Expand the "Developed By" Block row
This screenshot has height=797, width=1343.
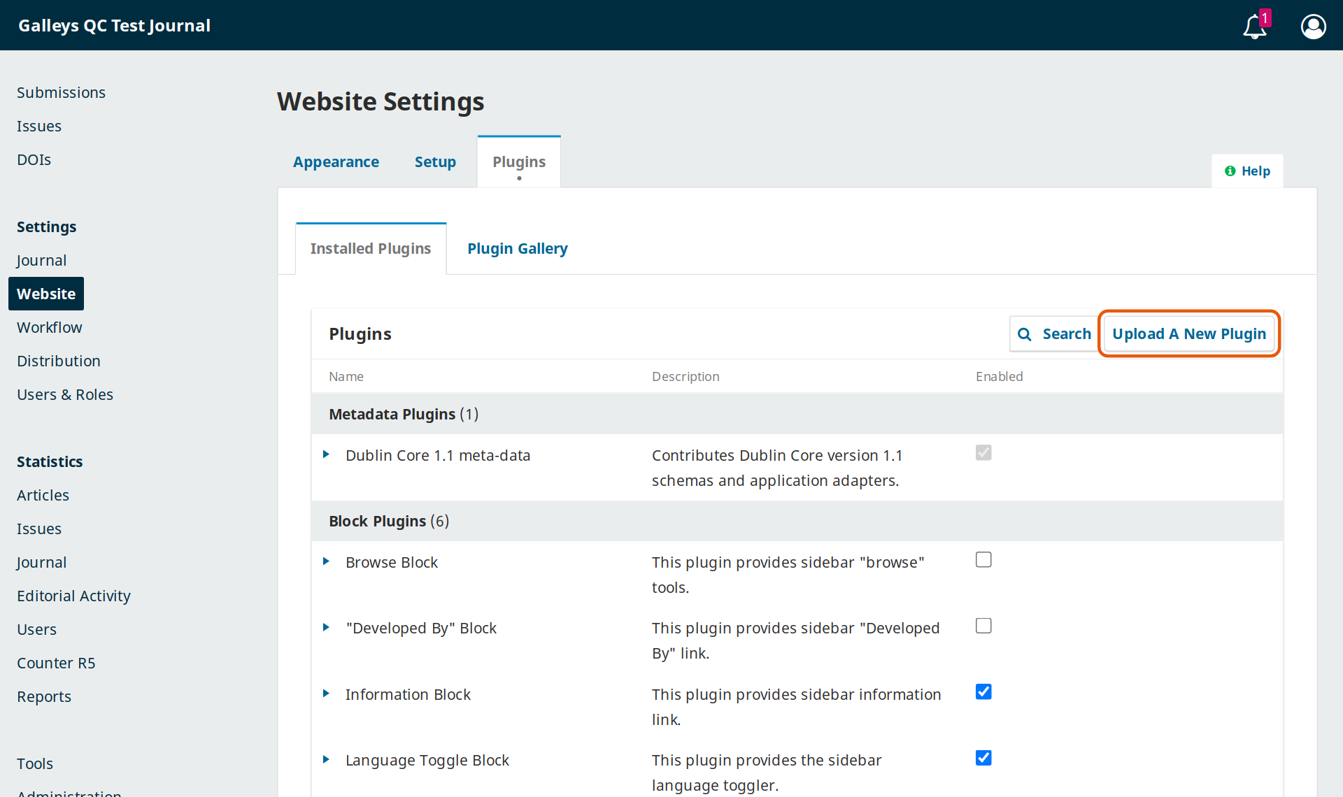coord(326,627)
